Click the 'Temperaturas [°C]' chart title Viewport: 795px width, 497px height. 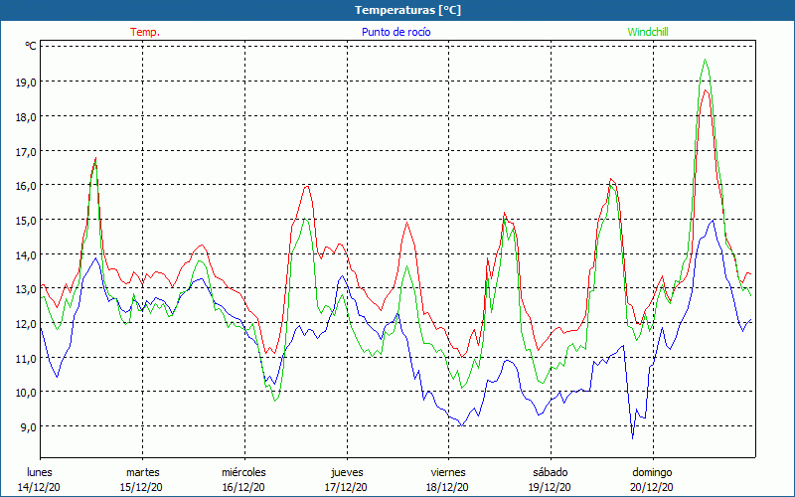tap(407, 10)
